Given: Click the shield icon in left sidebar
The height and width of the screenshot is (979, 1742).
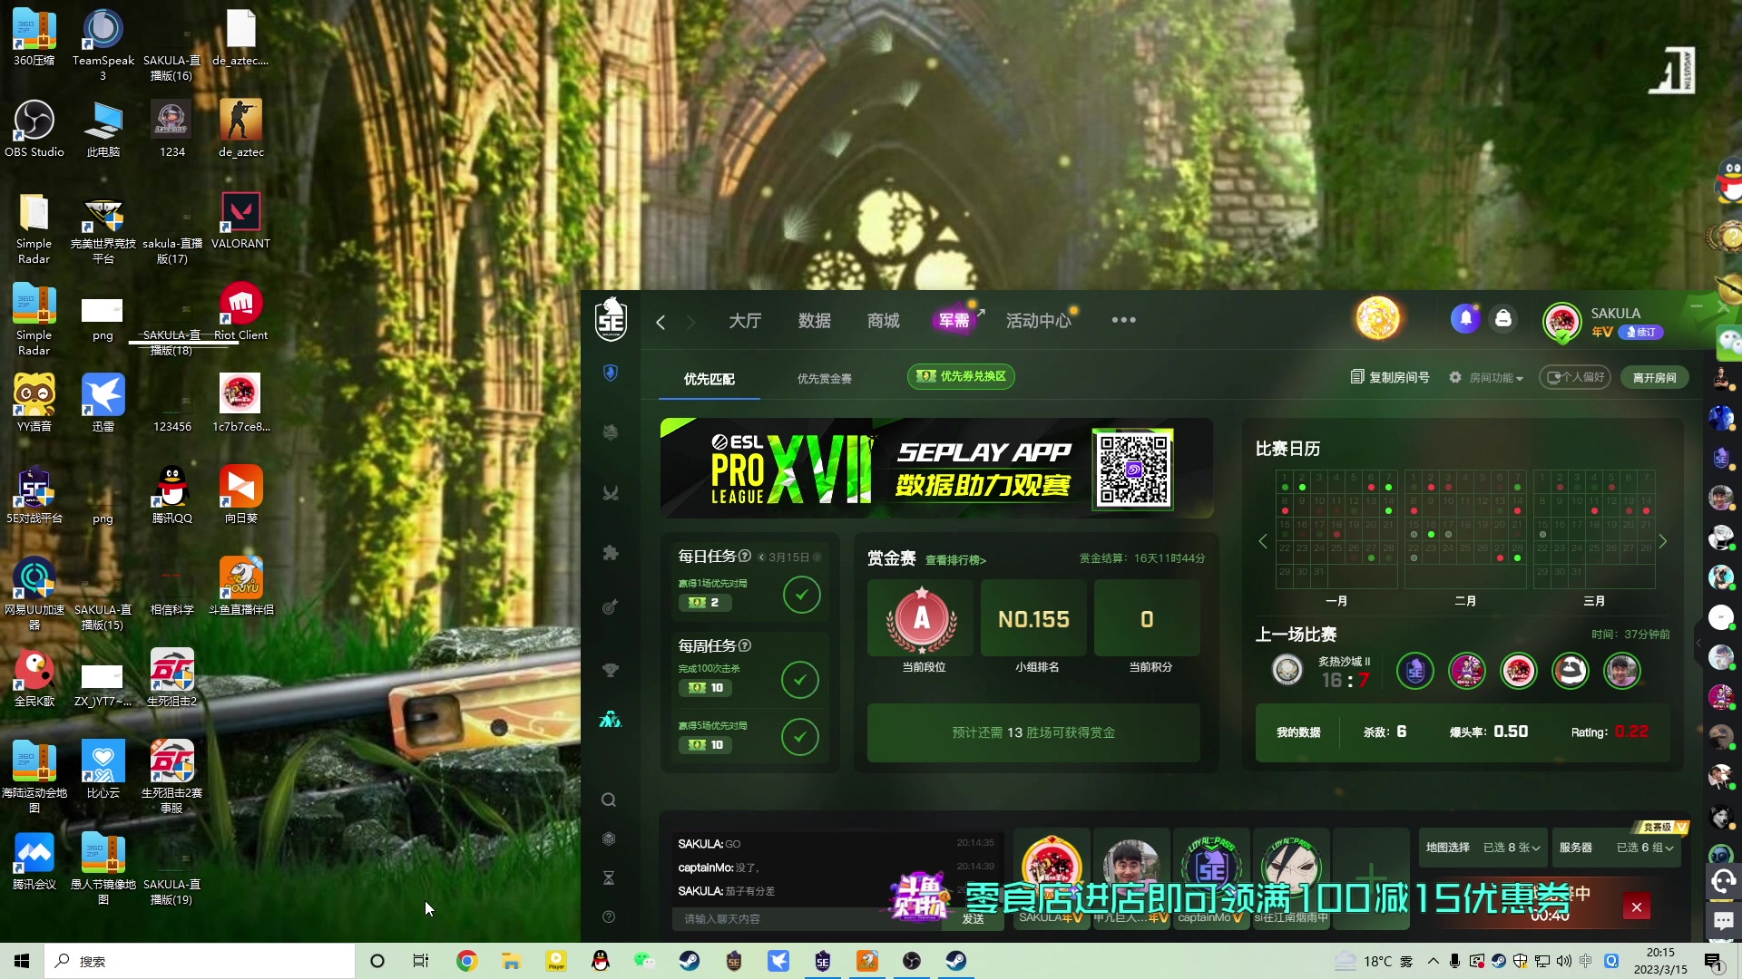Looking at the screenshot, I should [x=611, y=373].
